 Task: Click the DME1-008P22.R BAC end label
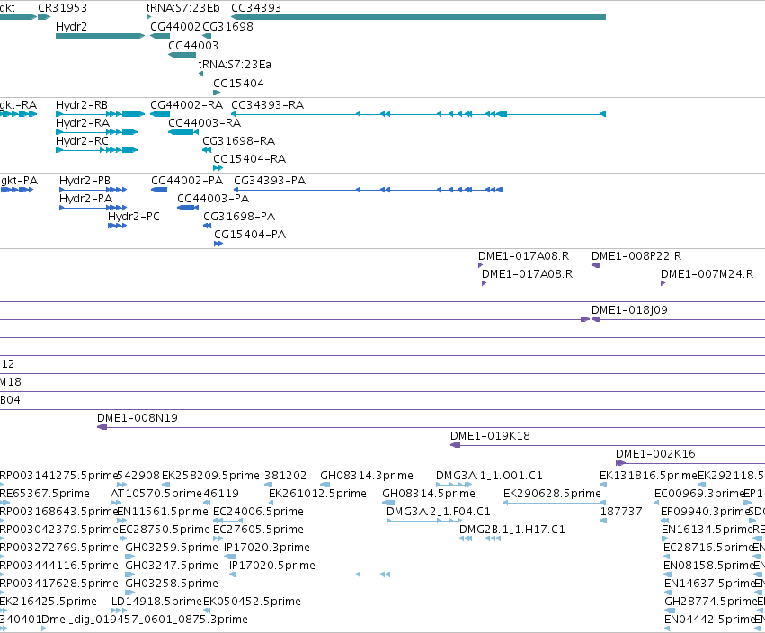[636, 256]
